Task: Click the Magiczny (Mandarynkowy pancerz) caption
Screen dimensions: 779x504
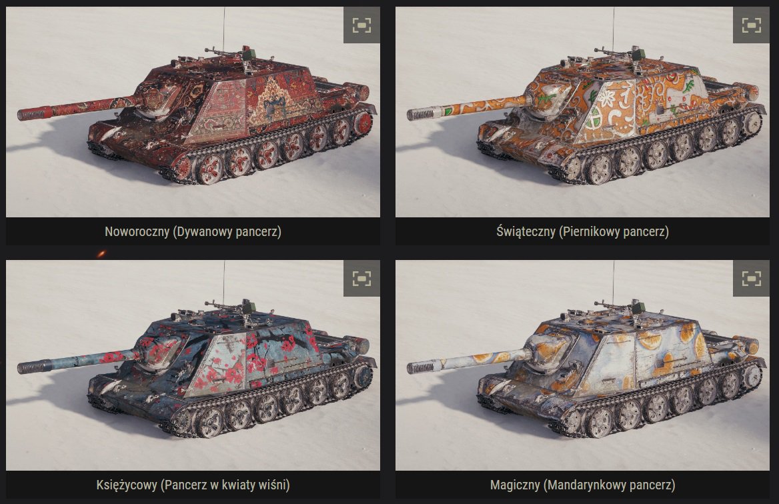Action: (x=582, y=485)
